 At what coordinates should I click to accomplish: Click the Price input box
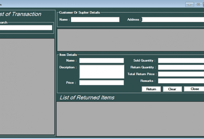(x=101, y=83)
